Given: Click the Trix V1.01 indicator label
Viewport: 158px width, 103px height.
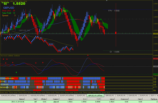Looking at the screenshot, I should coord(10,56).
